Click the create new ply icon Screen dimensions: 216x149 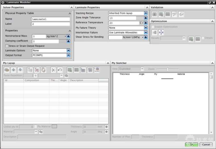[7, 70]
